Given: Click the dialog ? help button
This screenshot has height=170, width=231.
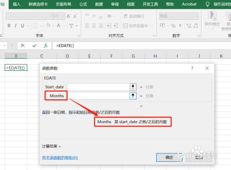Looking at the screenshot, I should click(x=192, y=68).
